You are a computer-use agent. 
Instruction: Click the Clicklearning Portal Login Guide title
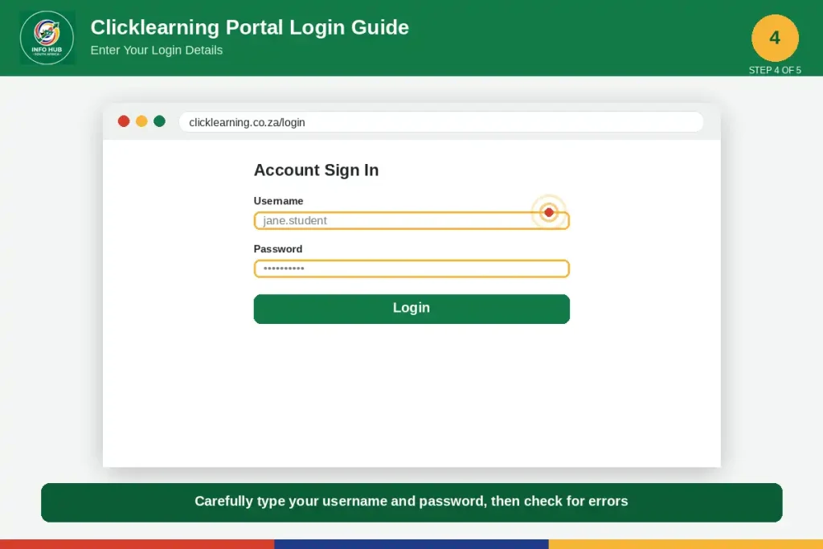249,27
